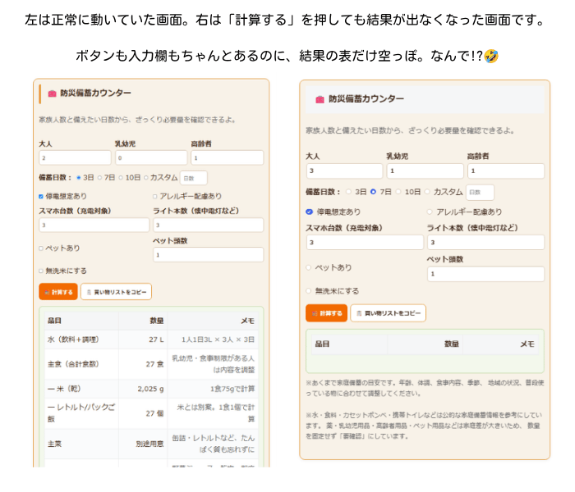Select the 10日 radio in left panel
575x492 pixels.
(x=120, y=178)
